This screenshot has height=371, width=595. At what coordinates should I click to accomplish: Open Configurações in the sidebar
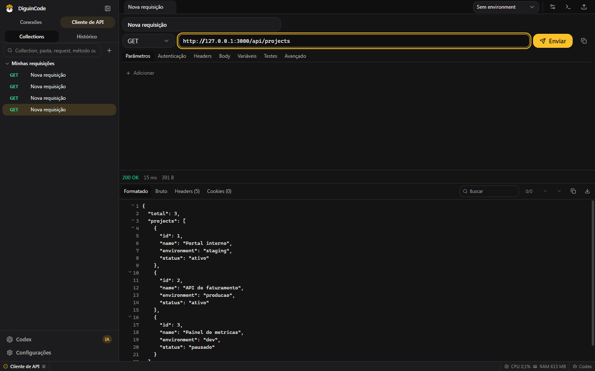(59, 353)
